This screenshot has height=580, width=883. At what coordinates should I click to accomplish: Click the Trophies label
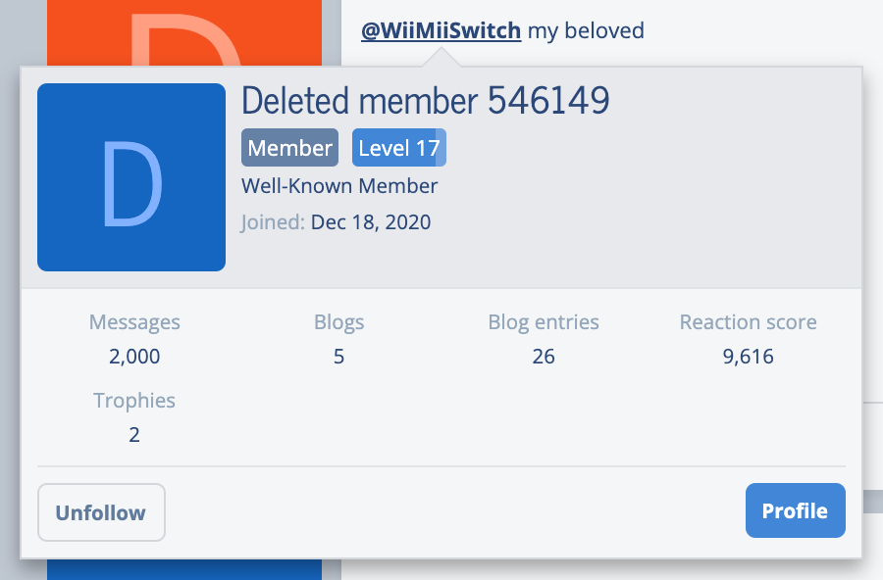[134, 401]
